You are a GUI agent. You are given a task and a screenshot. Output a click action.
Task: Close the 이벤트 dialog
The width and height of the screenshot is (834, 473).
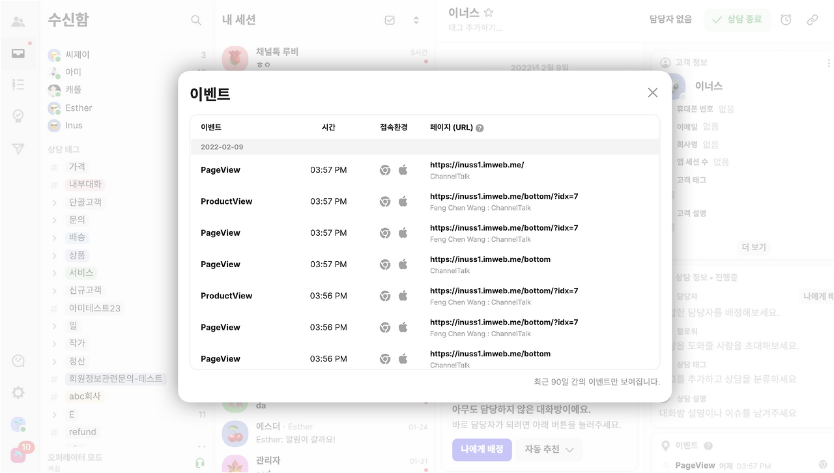pos(652,93)
